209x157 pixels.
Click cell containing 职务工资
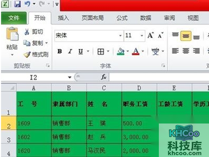(139, 104)
